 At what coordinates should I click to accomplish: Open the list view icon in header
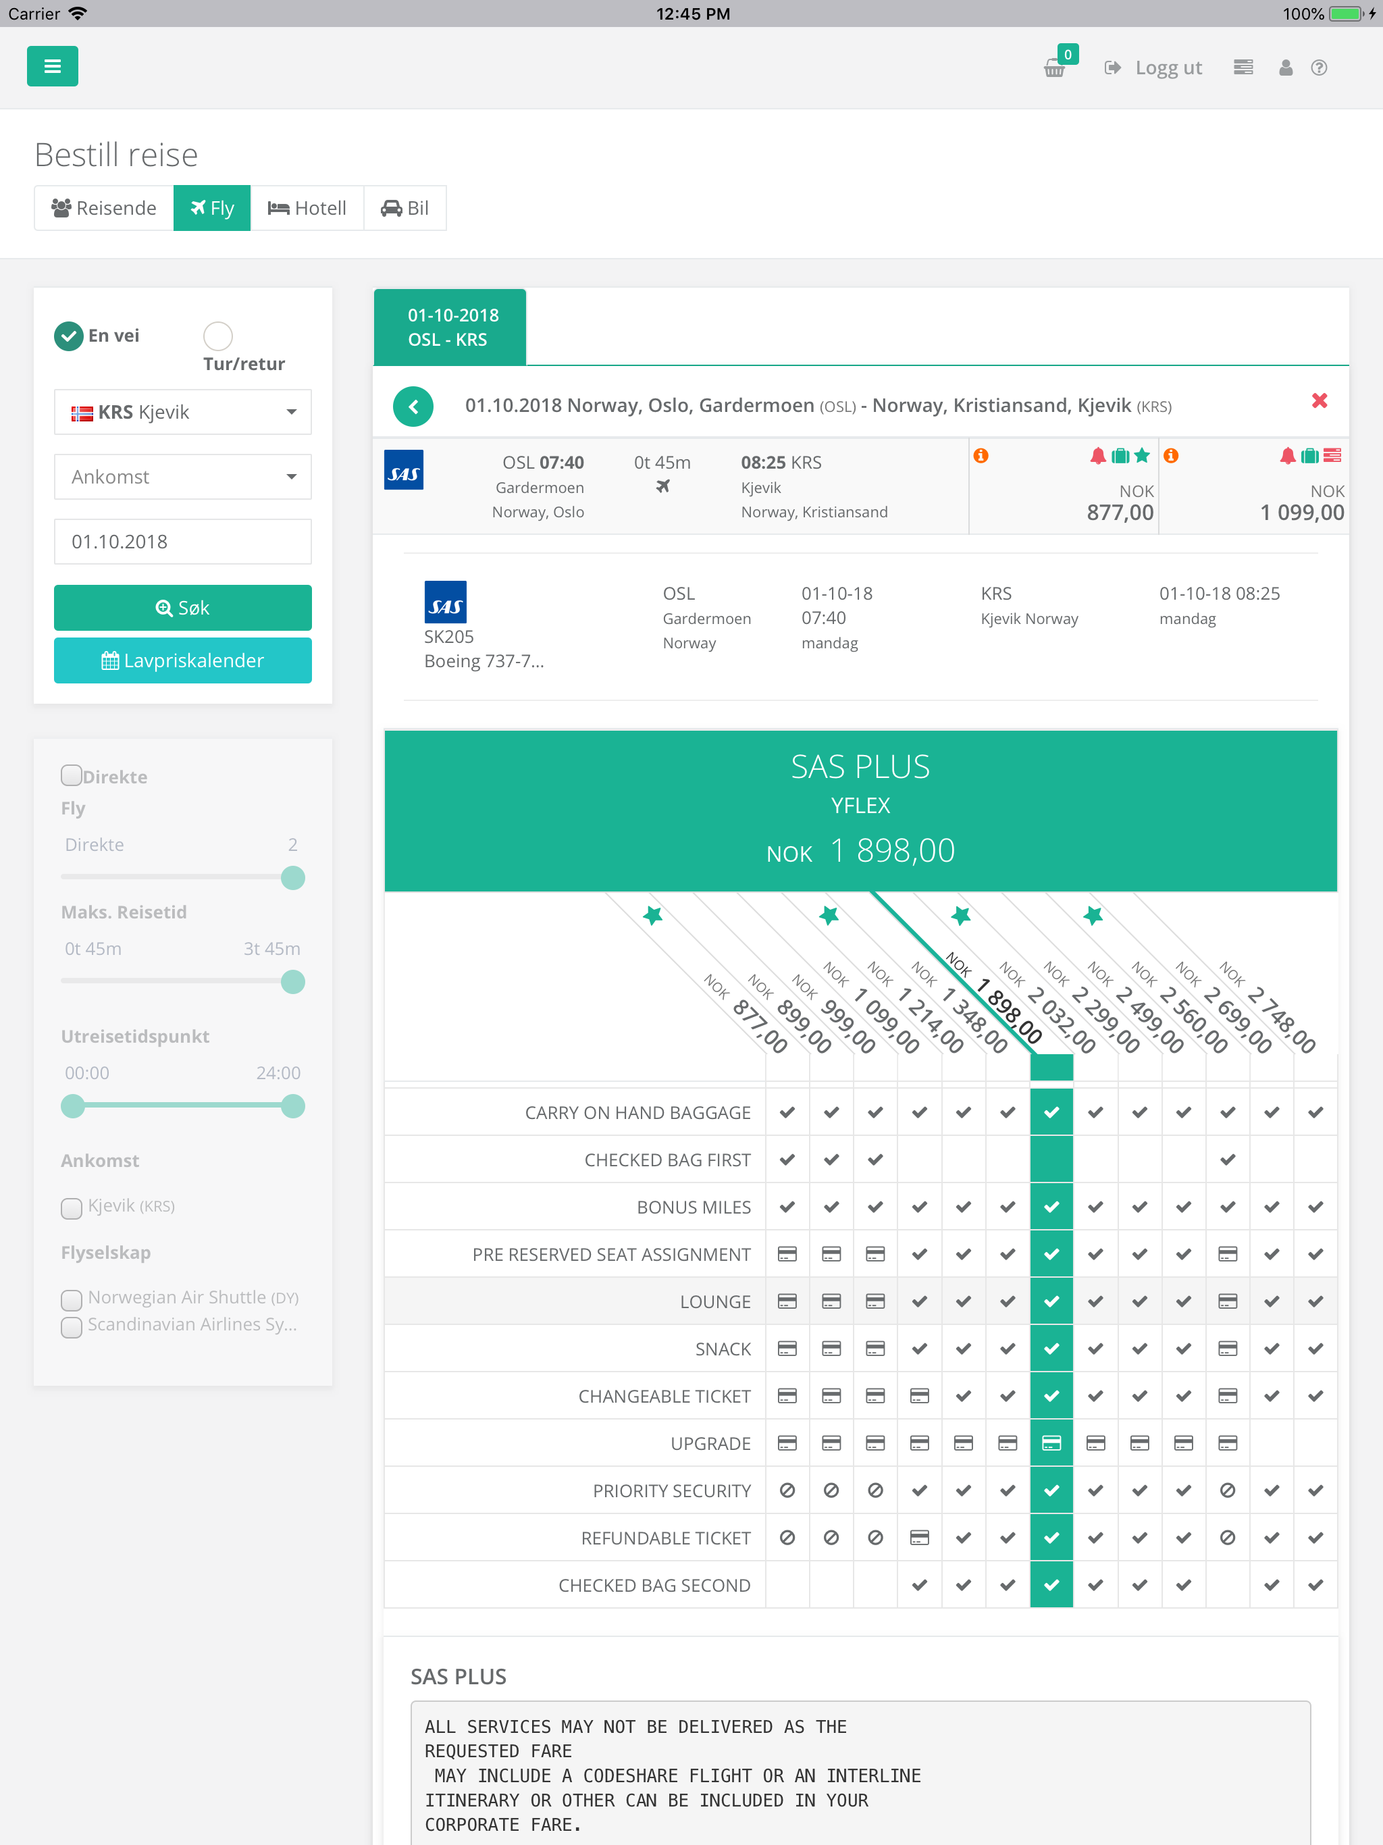[1243, 68]
